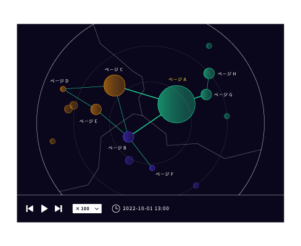Select the small orange ページ D node
The height and width of the screenshot is (246, 301).
pos(63,89)
